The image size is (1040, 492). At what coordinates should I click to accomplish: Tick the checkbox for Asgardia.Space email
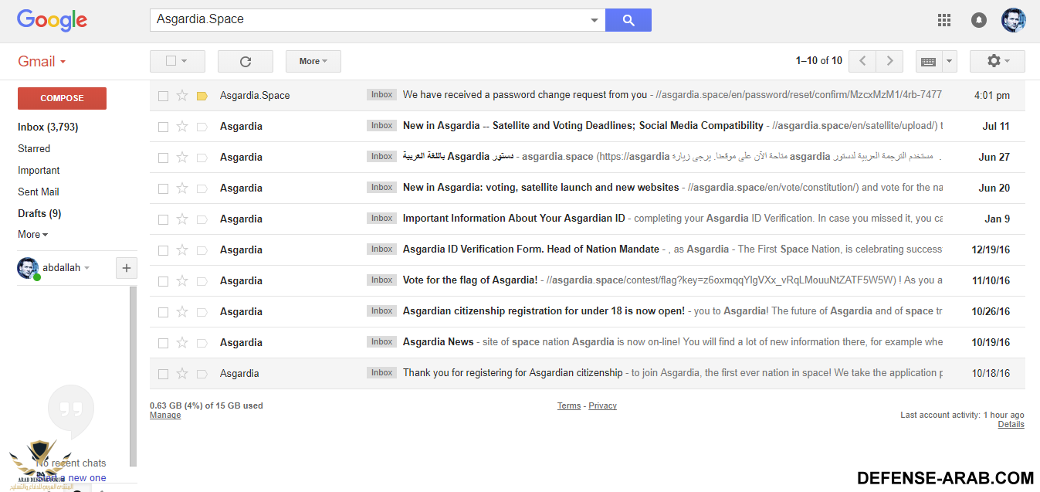point(163,96)
